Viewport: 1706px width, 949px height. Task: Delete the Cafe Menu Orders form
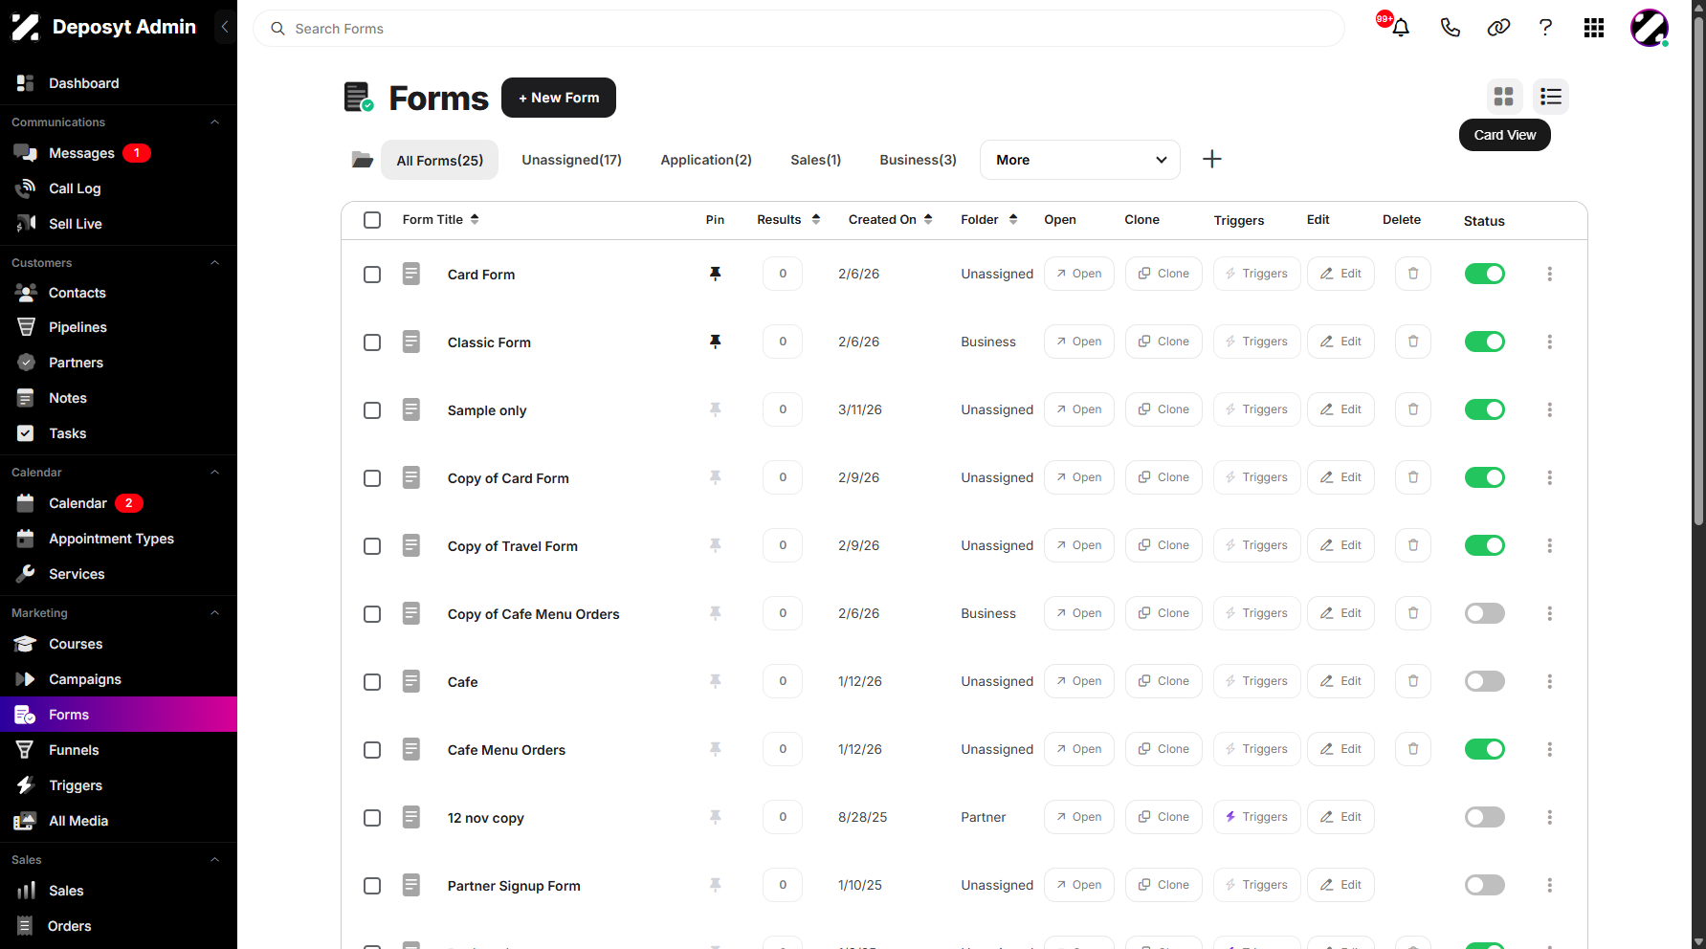click(x=1413, y=749)
